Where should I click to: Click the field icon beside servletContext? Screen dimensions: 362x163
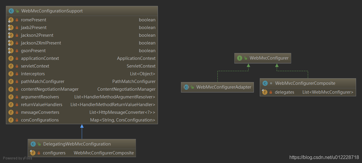click(11, 66)
